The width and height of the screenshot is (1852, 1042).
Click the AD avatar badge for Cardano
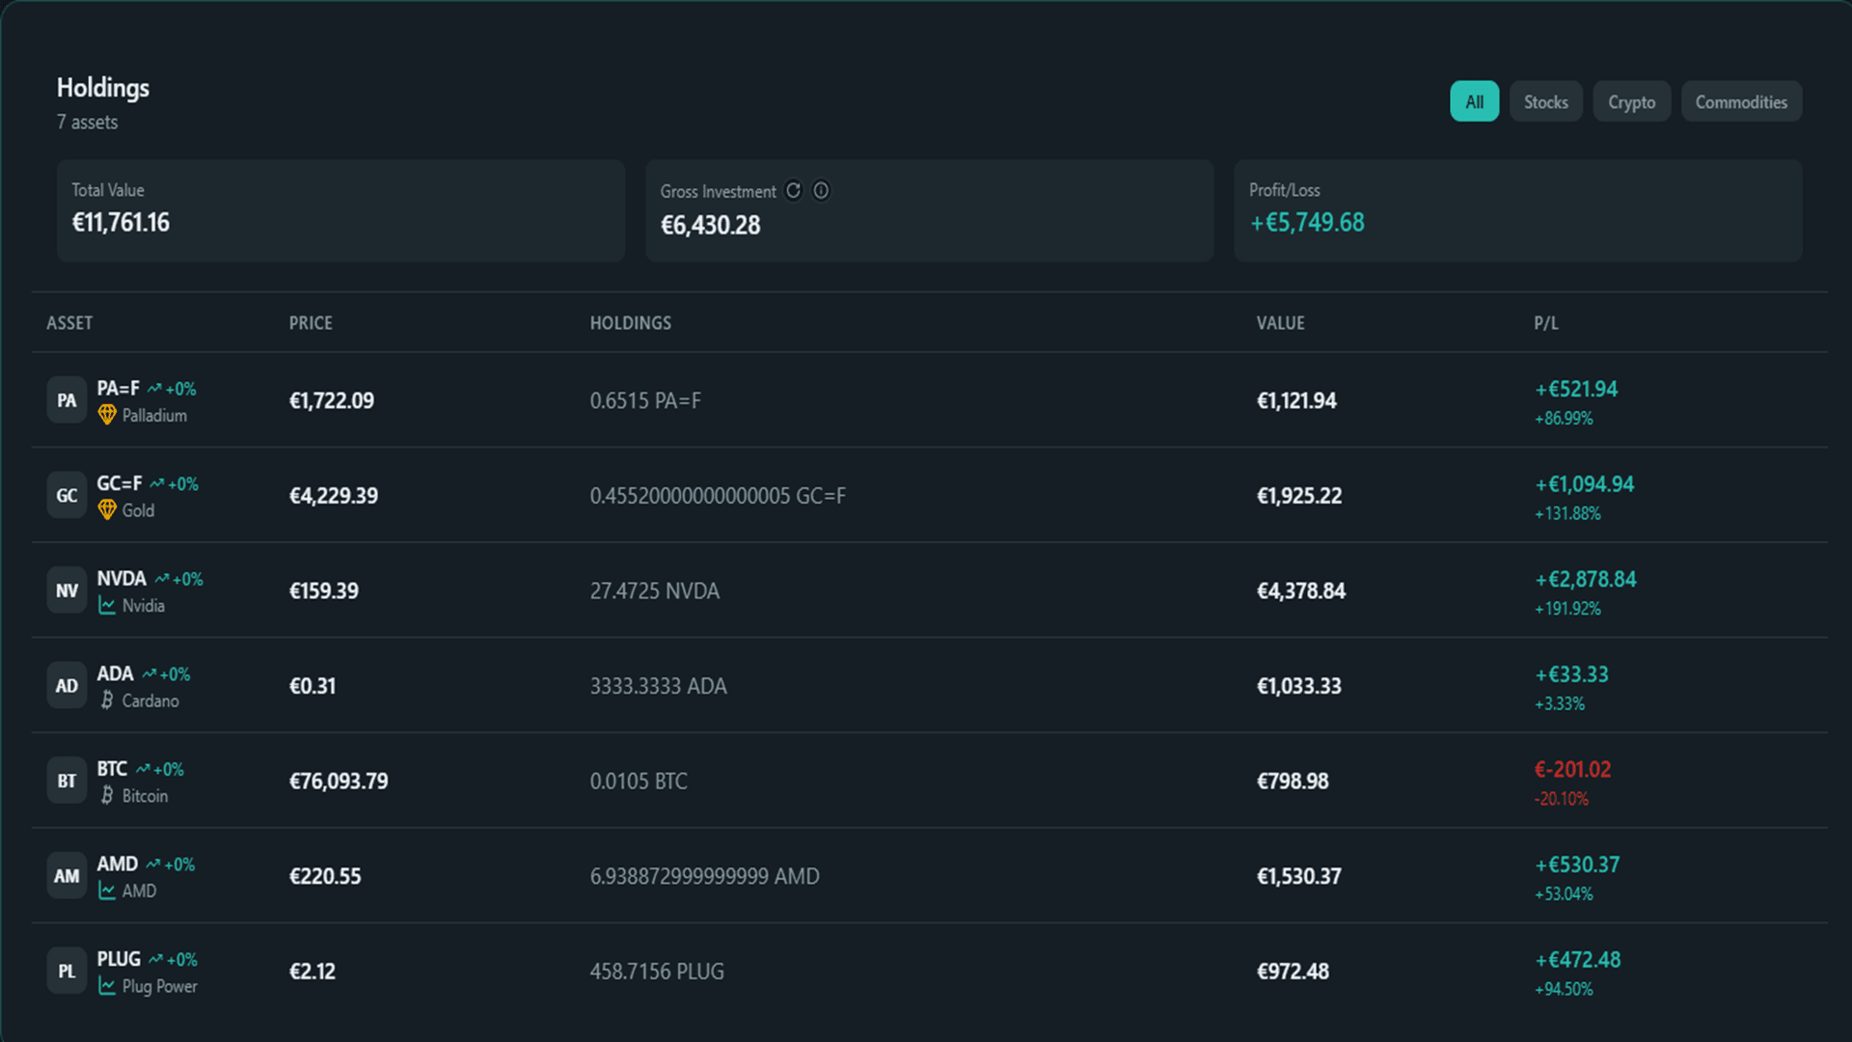pos(67,686)
